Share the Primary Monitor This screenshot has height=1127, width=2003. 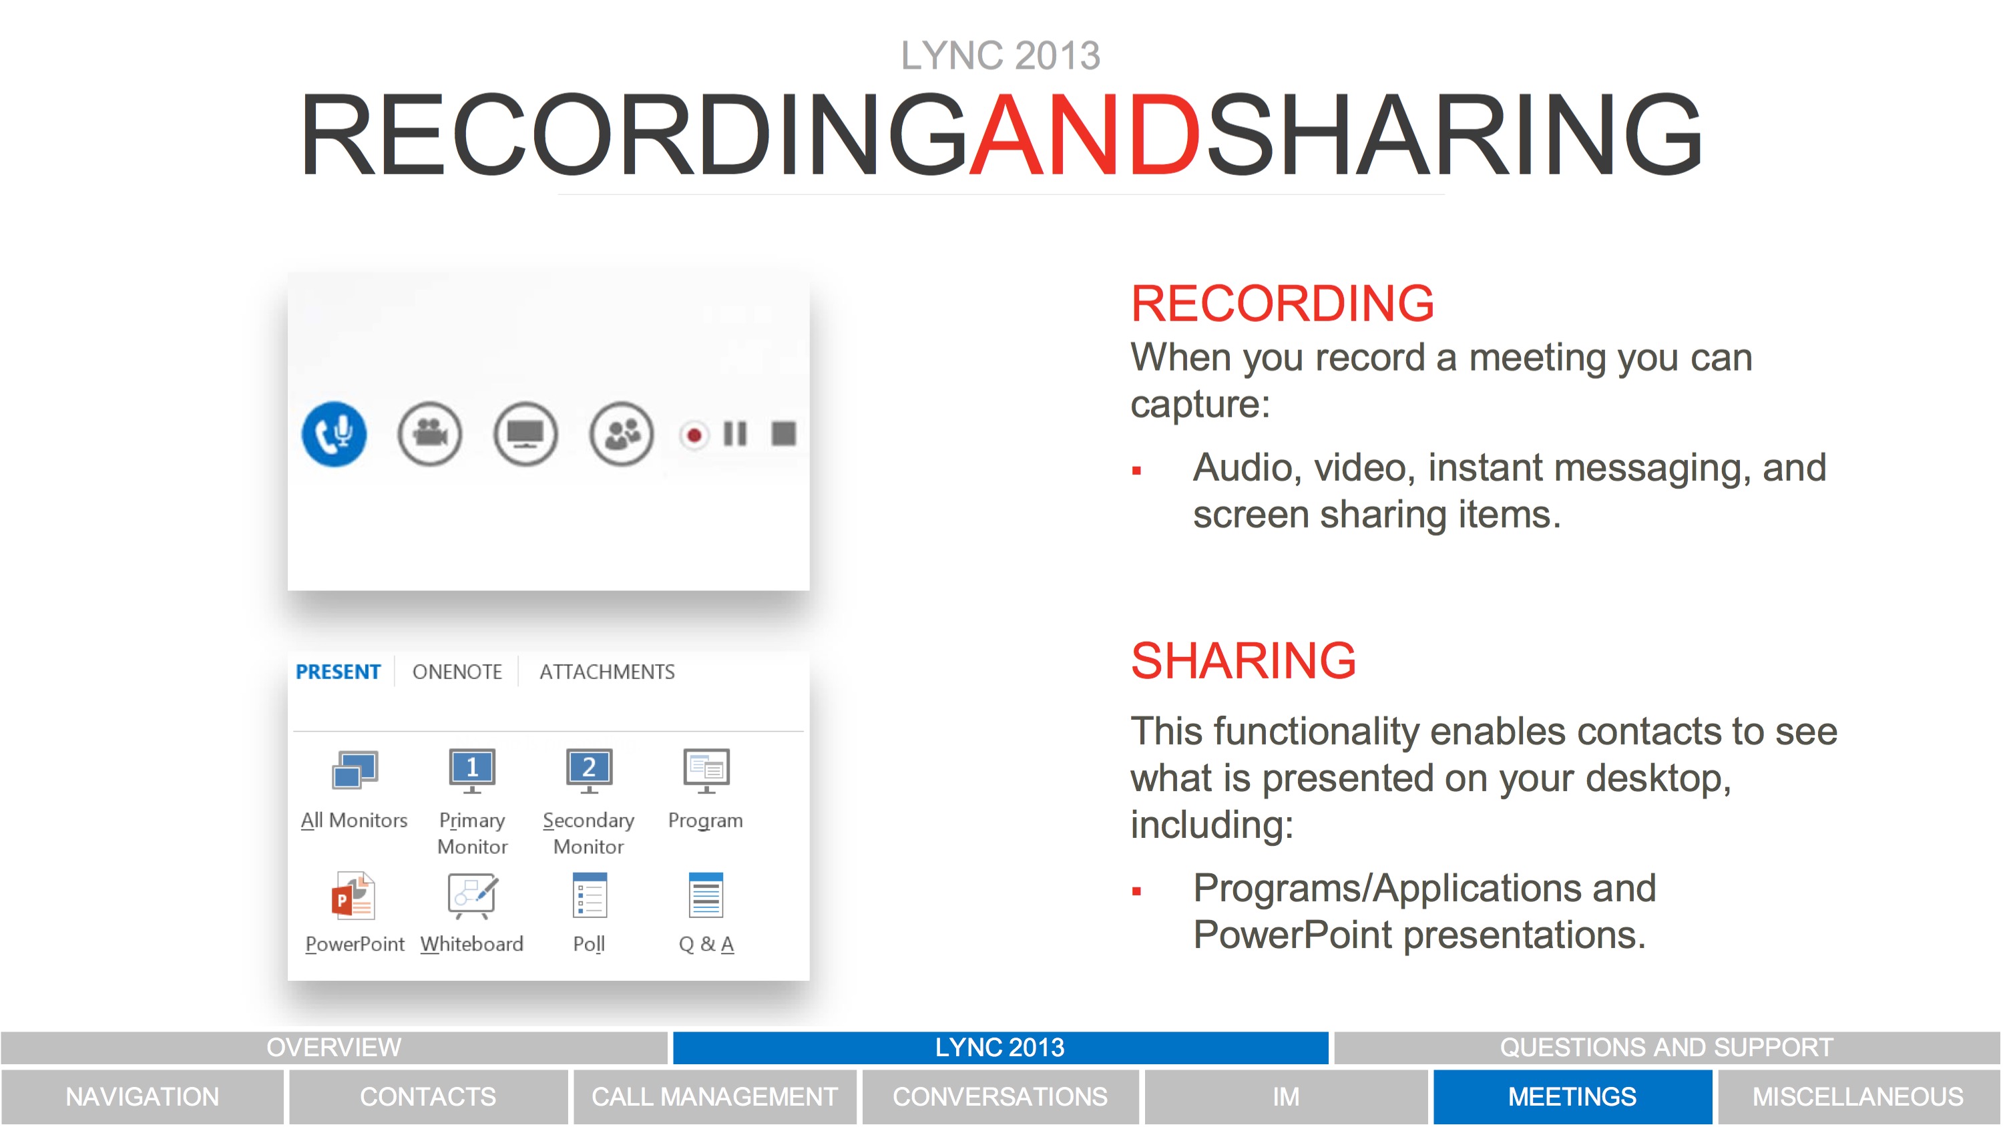pos(472,770)
